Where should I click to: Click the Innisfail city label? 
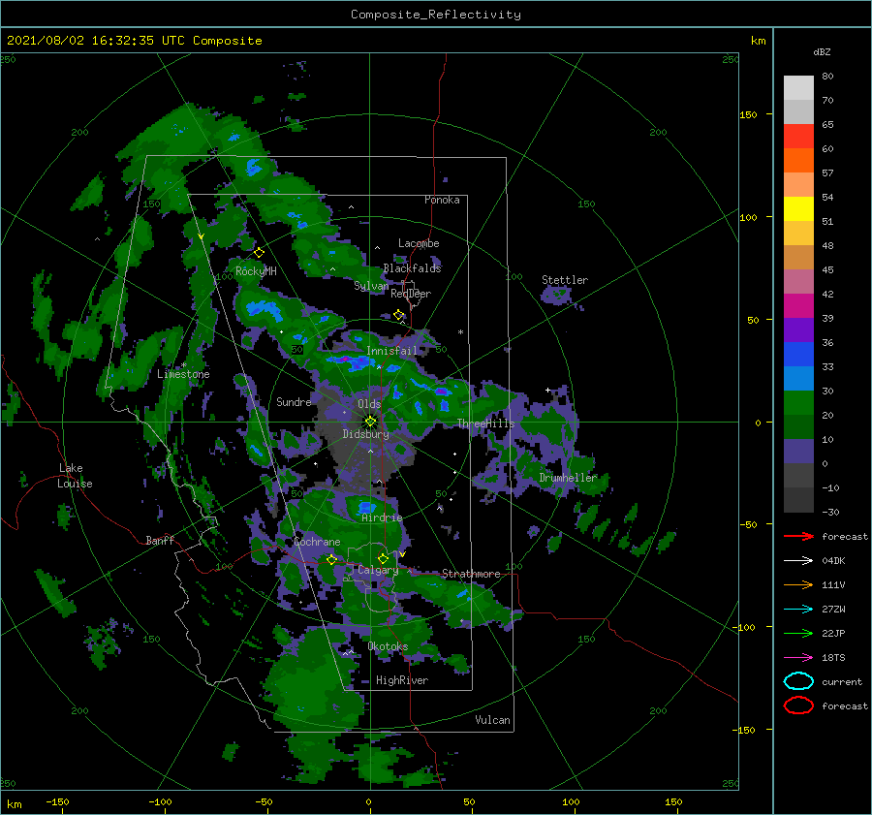click(391, 351)
